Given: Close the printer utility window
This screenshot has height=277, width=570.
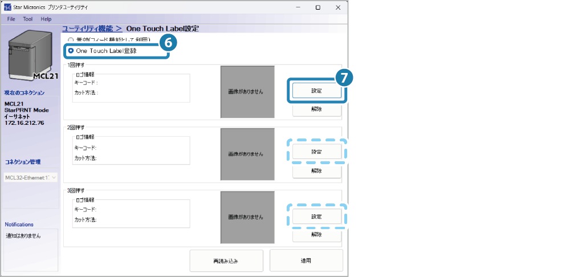Looking at the screenshot, I should pyautogui.click(x=337, y=7).
